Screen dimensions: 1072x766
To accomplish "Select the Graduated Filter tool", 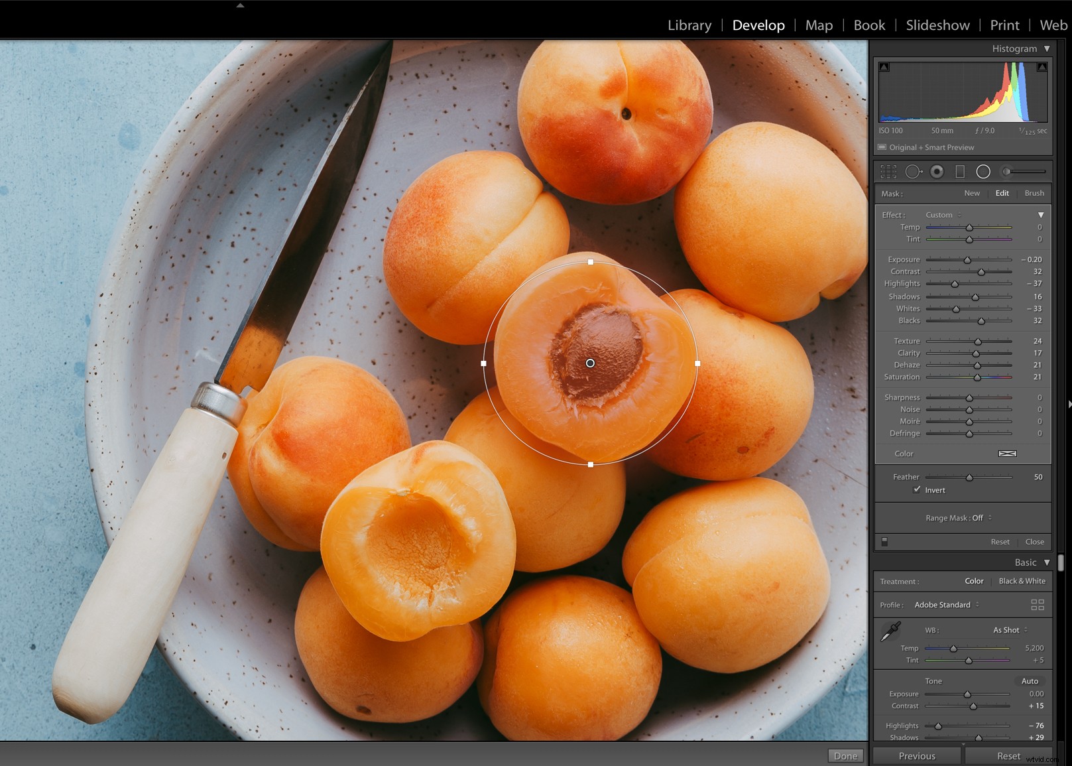I will (x=961, y=171).
